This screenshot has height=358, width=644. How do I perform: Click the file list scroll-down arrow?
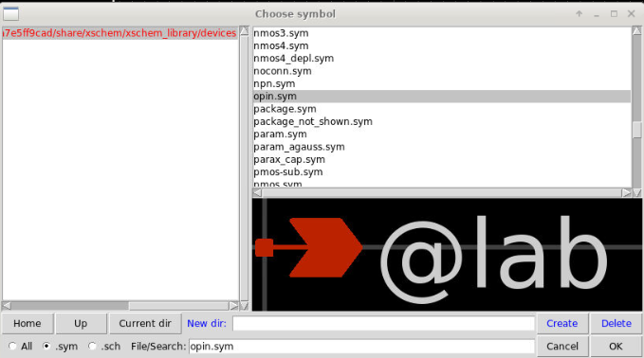point(637,193)
